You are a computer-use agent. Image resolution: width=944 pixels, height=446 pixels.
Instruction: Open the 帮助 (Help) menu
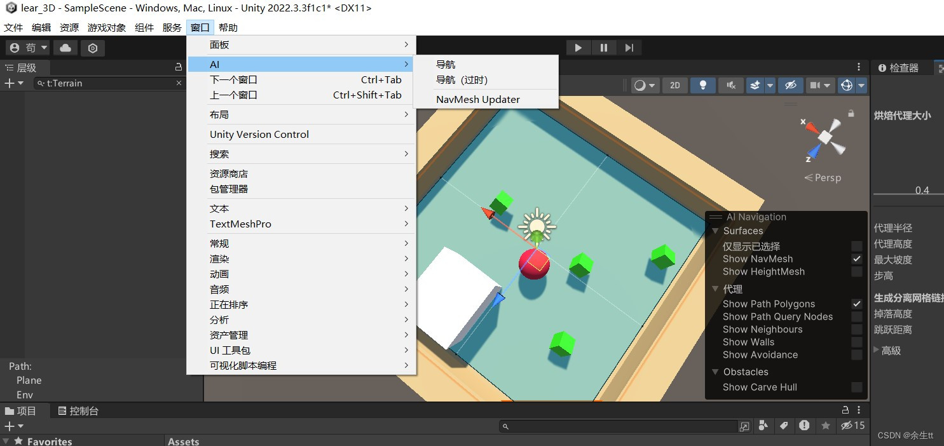click(x=228, y=27)
